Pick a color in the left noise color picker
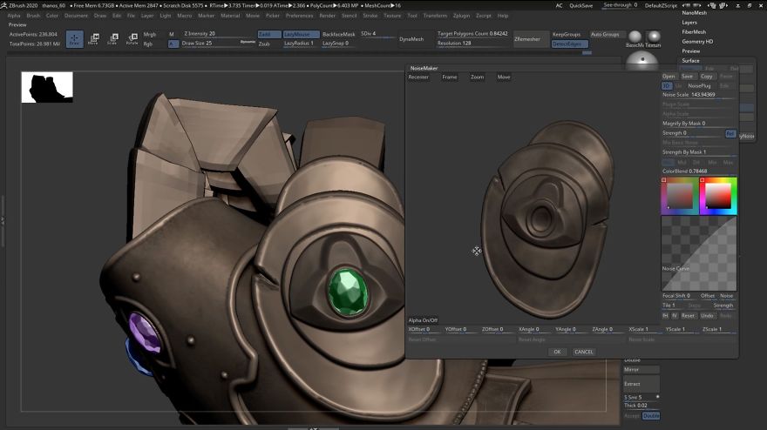This screenshot has height=430, width=767. click(680, 196)
